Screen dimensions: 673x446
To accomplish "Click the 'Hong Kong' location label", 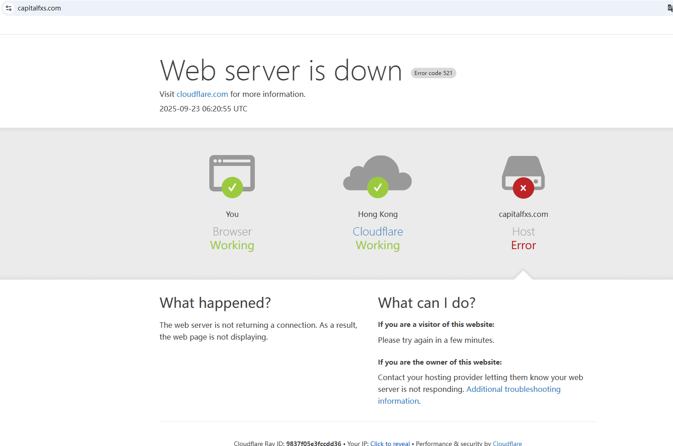I will [x=378, y=214].
